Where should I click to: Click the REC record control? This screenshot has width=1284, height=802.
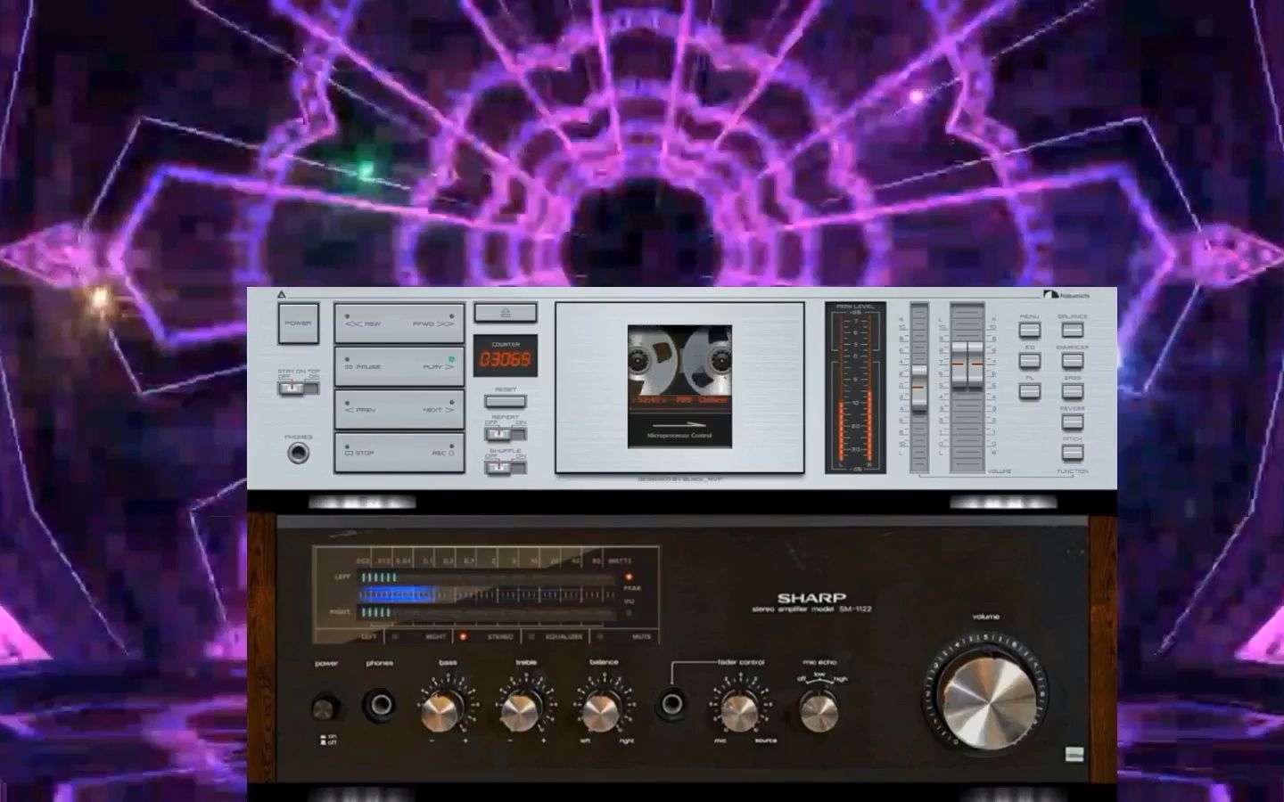(432, 453)
